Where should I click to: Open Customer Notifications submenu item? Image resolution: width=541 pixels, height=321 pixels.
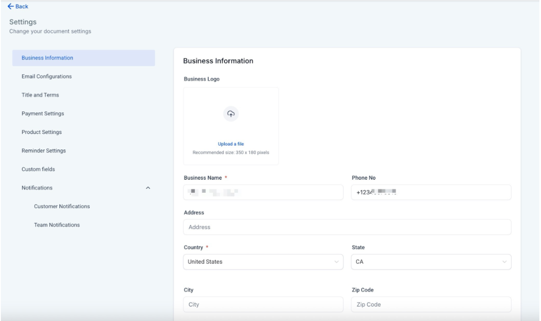click(62, 206)
